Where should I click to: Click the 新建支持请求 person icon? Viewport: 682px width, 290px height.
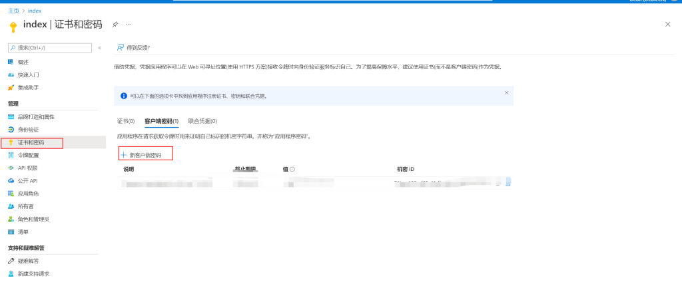coord(11,274)
